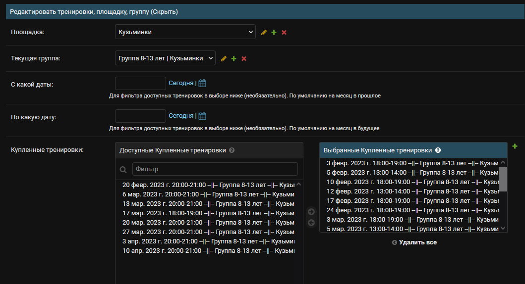Open the Площадка dropdown showing Кузьминки
Screen dimensions: 525x284
point(185,32)
